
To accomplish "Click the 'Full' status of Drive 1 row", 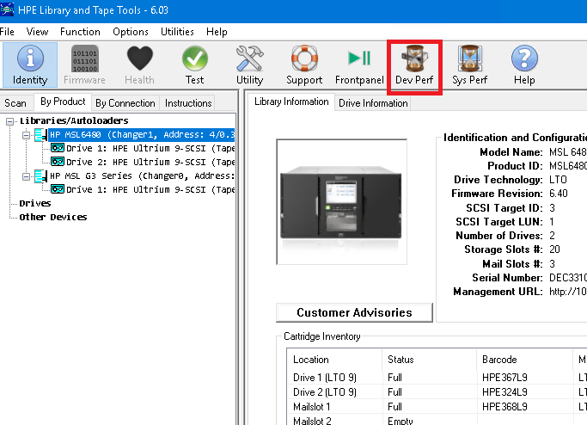I will (394, 378).
